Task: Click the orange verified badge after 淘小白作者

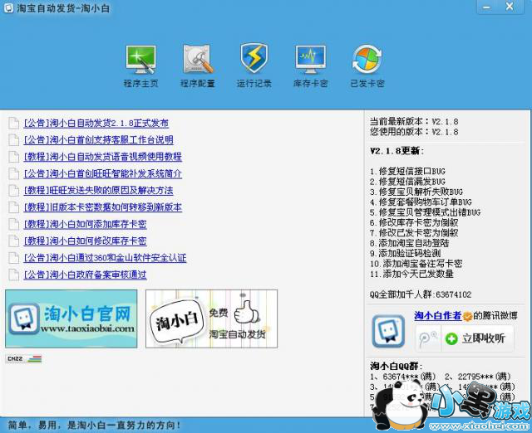Action: point(467,316)
